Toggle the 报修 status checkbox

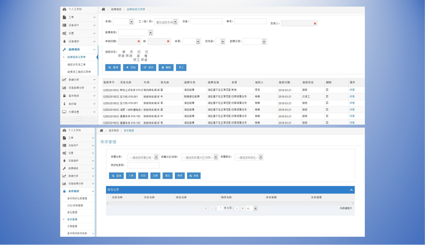[x=120, y=56]
